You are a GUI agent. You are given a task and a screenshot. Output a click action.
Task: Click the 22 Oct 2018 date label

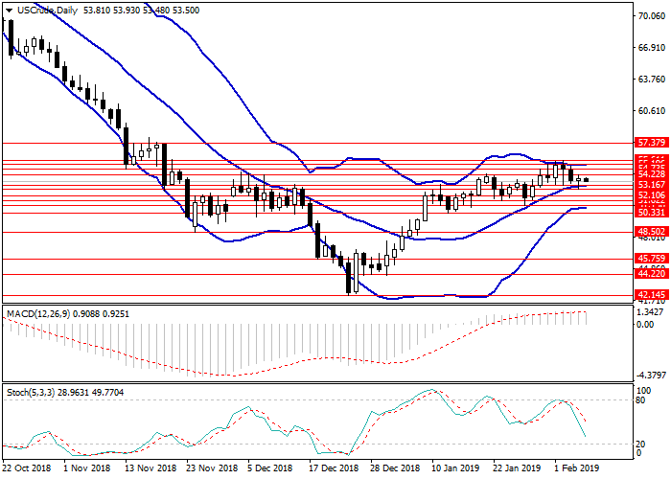coord(26,468)
